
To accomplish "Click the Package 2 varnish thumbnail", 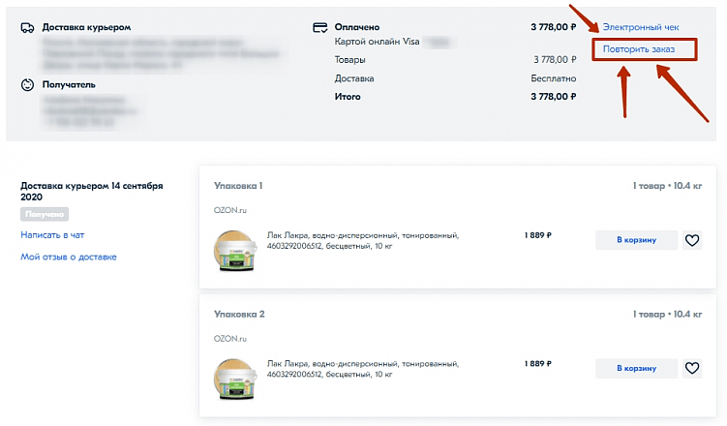I will click(x=233, y=378).
